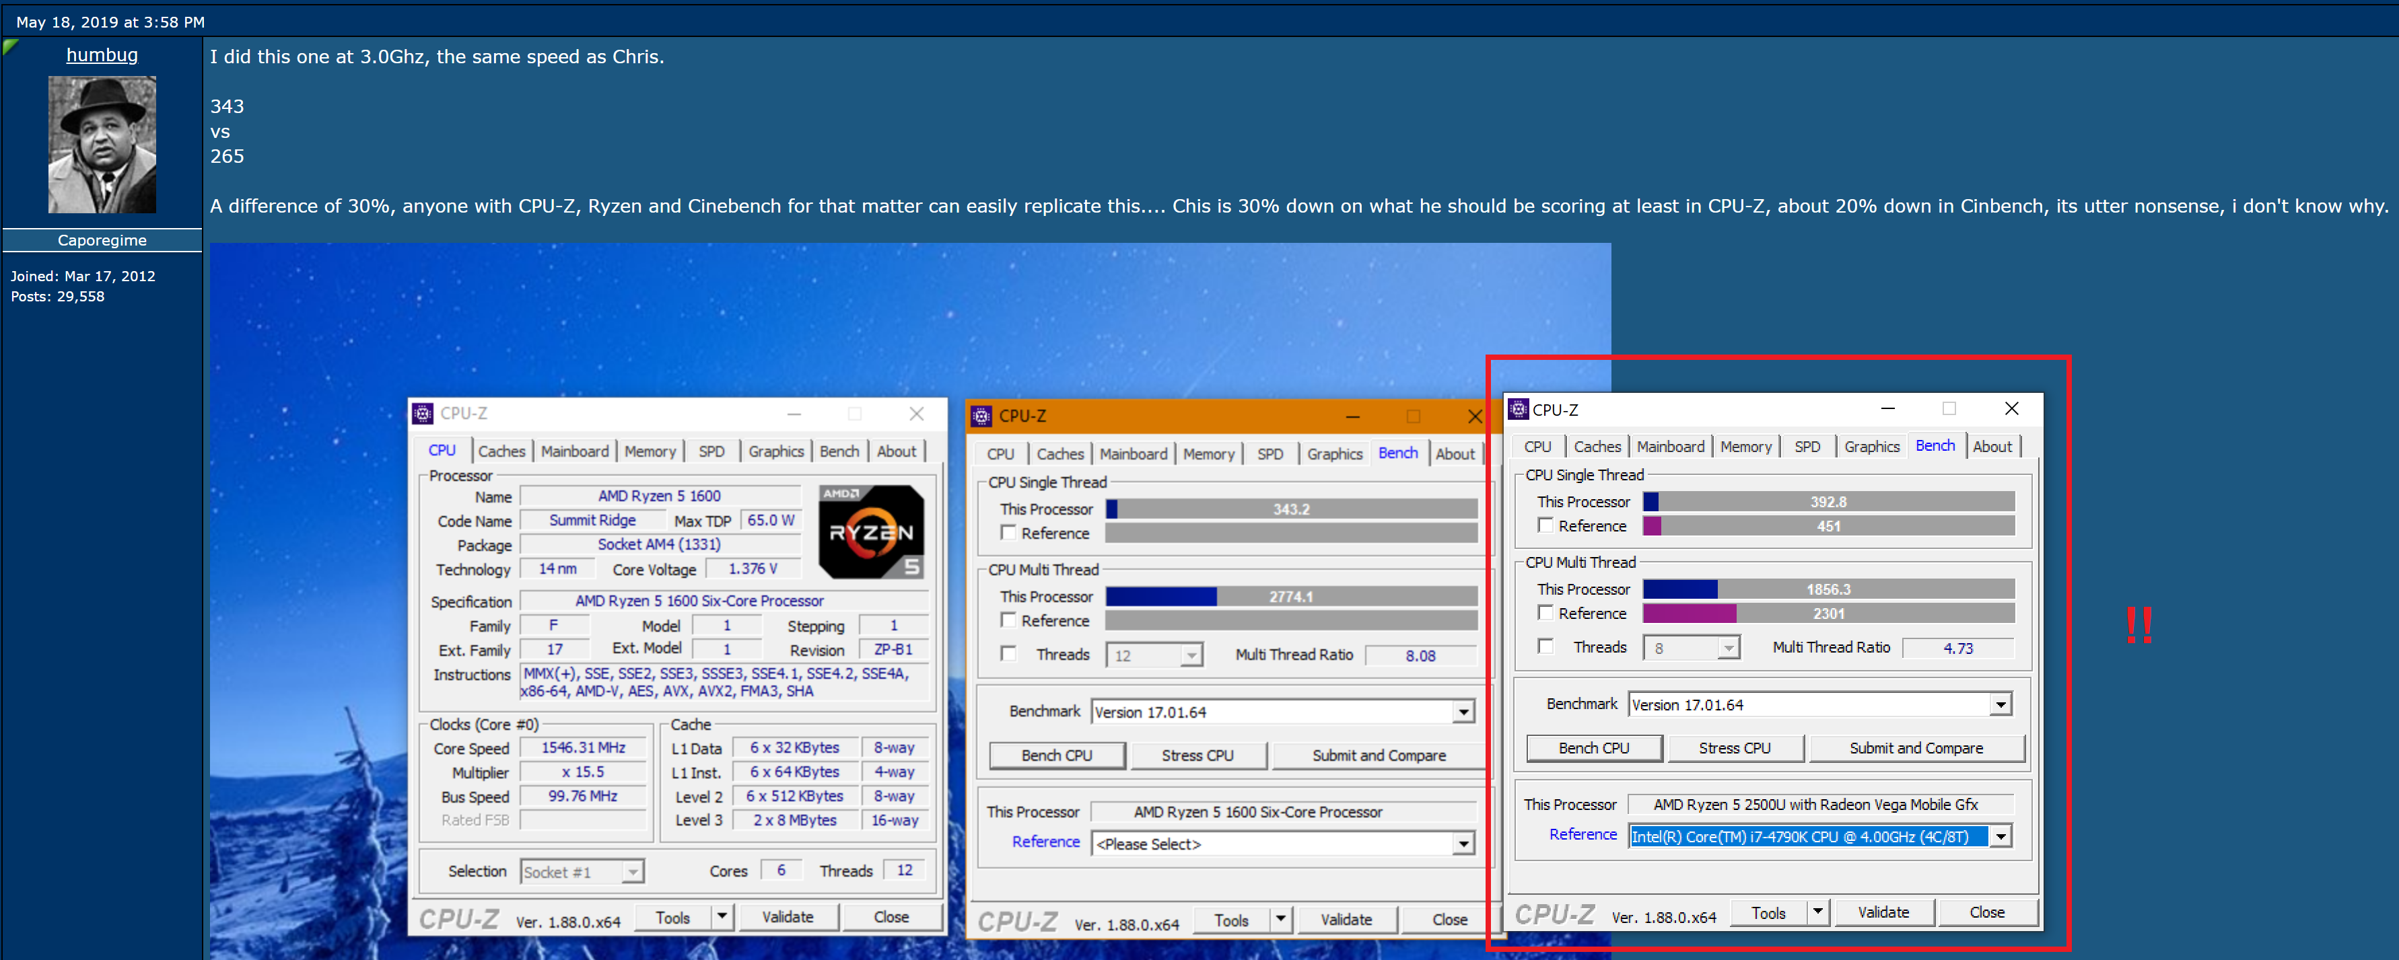Screen dimensions: 2399x960
Task: Minimize the orange-titled CPU-Z window
Action: coord(1352,416)
